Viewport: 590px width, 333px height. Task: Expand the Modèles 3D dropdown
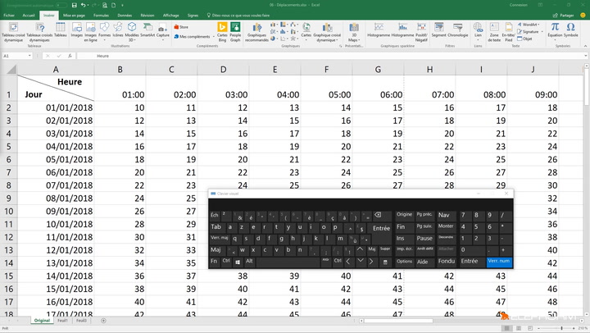[132, 40]
